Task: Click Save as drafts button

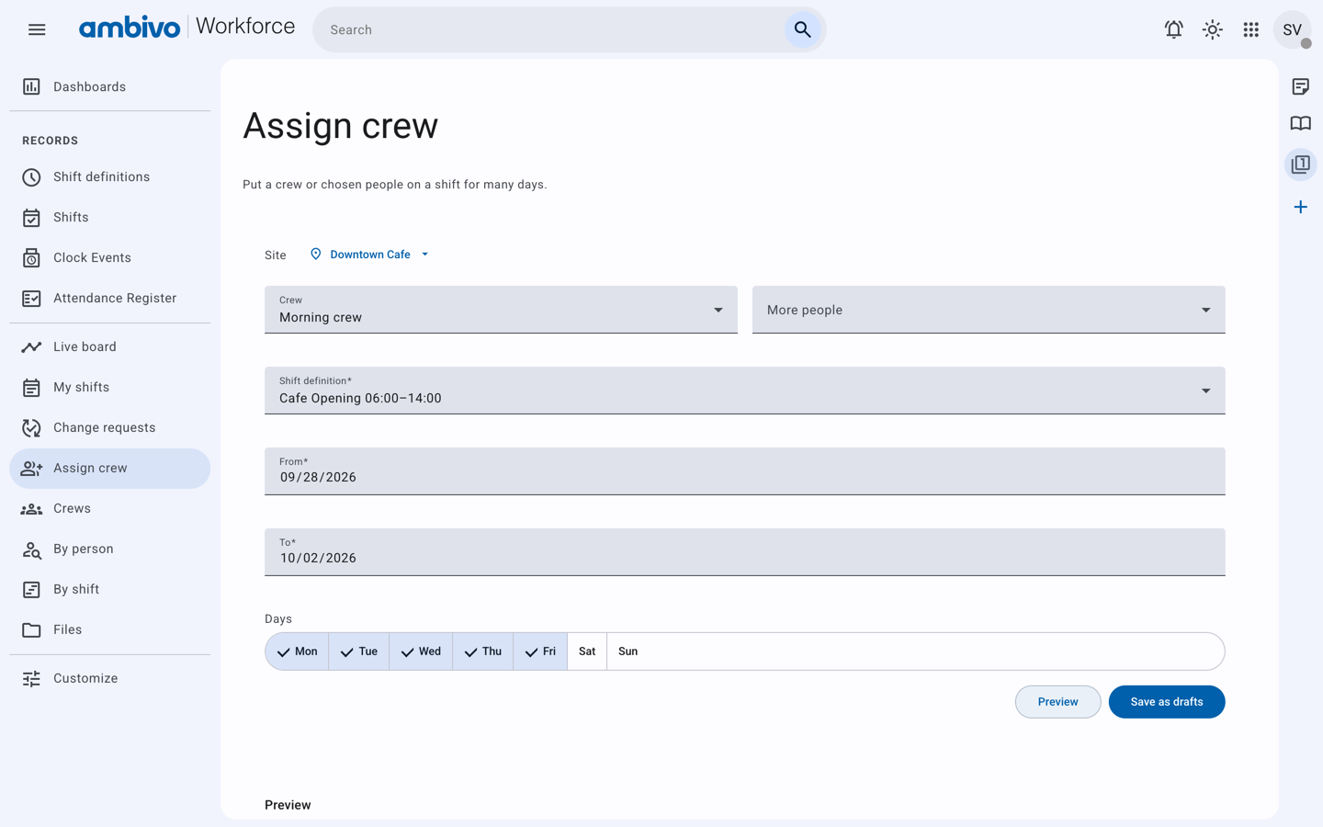Action: (1167, 702)
